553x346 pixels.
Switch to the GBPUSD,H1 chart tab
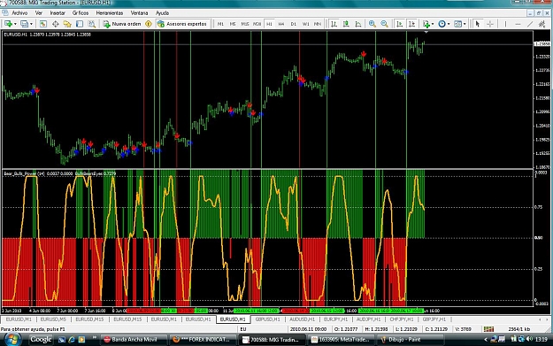(x=268, y=319)
